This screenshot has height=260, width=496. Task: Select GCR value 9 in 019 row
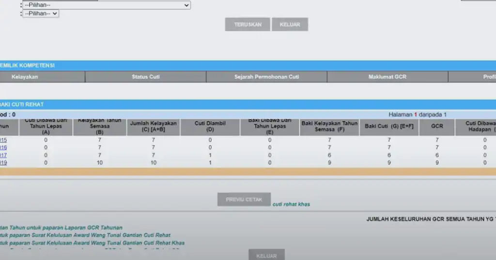(x=437, y=163)
